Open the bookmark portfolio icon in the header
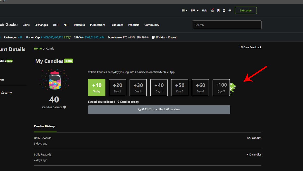This screenshot has height=171, width=303. click(x=218, y=11)
